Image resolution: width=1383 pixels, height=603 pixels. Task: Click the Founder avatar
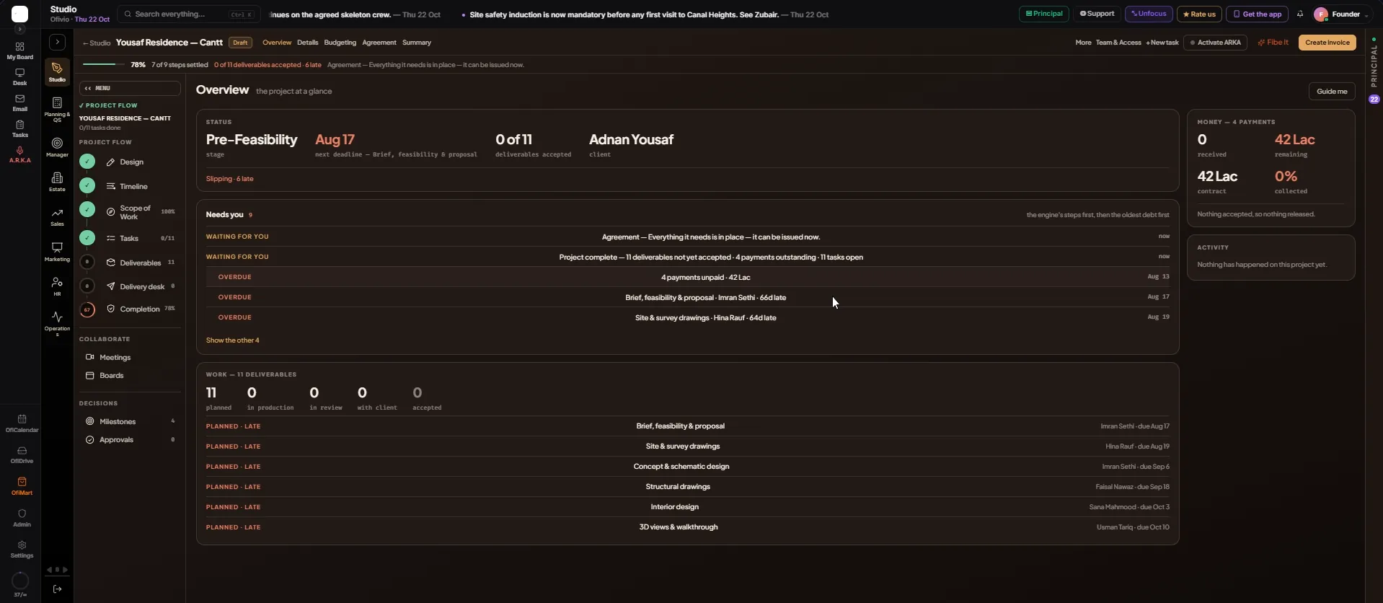click(x=1321, y=14)
